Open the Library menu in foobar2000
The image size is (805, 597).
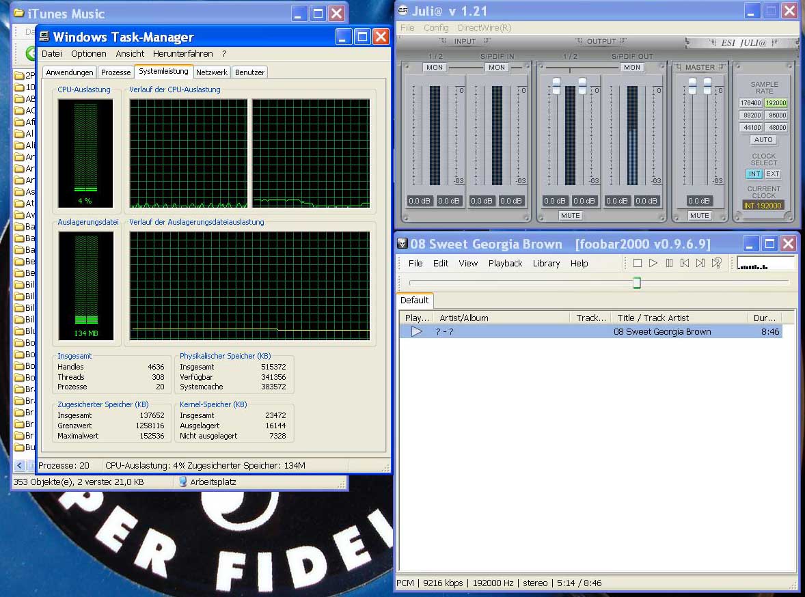(x=546, y=264)
